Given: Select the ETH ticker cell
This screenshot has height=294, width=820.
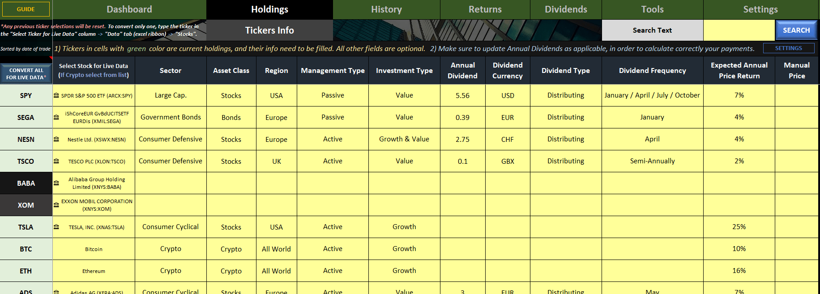Looking at the screenshot, I should click(26, 271).
